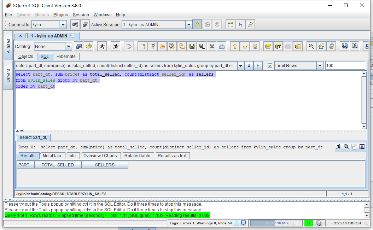373x230 pixels.
Task: Click the monitor logs icon in status bar
Action: (243, 223)
